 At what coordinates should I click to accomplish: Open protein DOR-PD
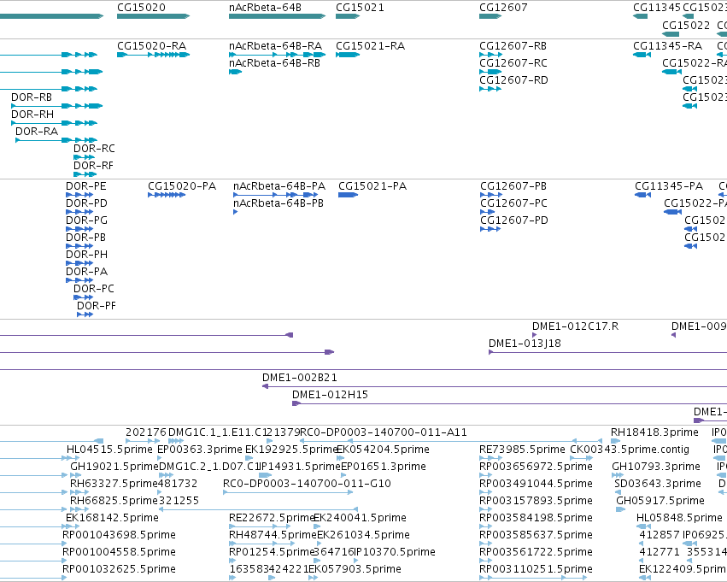point(86,203)
